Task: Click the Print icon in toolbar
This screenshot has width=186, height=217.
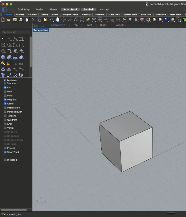Action: 21,20
